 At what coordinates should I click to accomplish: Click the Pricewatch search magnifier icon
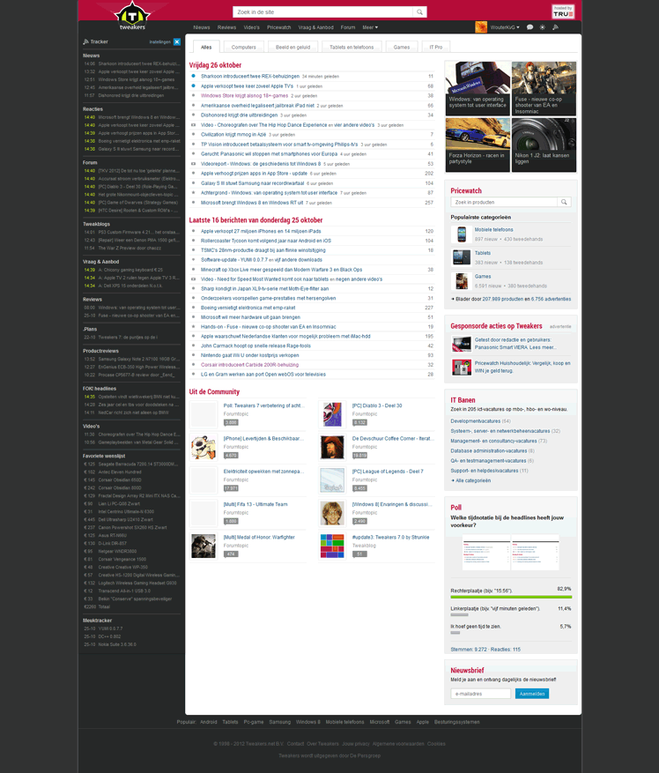(564, 202)
